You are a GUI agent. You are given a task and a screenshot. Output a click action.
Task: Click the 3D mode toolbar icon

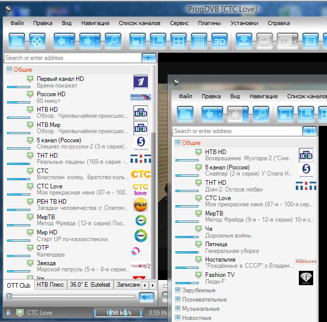pos(219,41)
